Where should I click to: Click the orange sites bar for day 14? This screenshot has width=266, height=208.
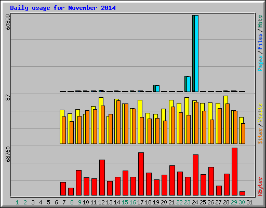coord(118,122)
